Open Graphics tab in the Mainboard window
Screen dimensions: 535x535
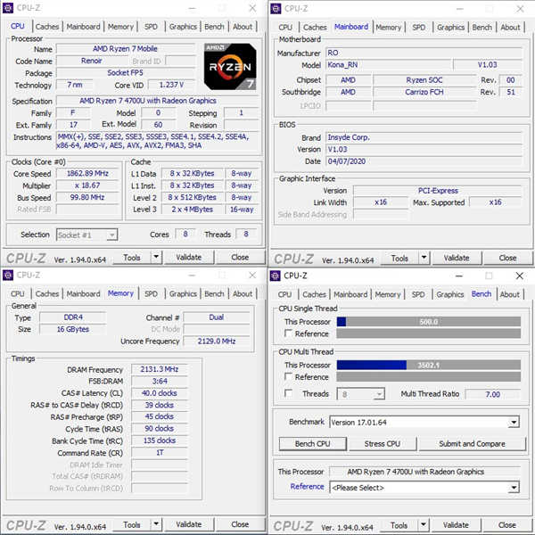[x=450, y=28]
